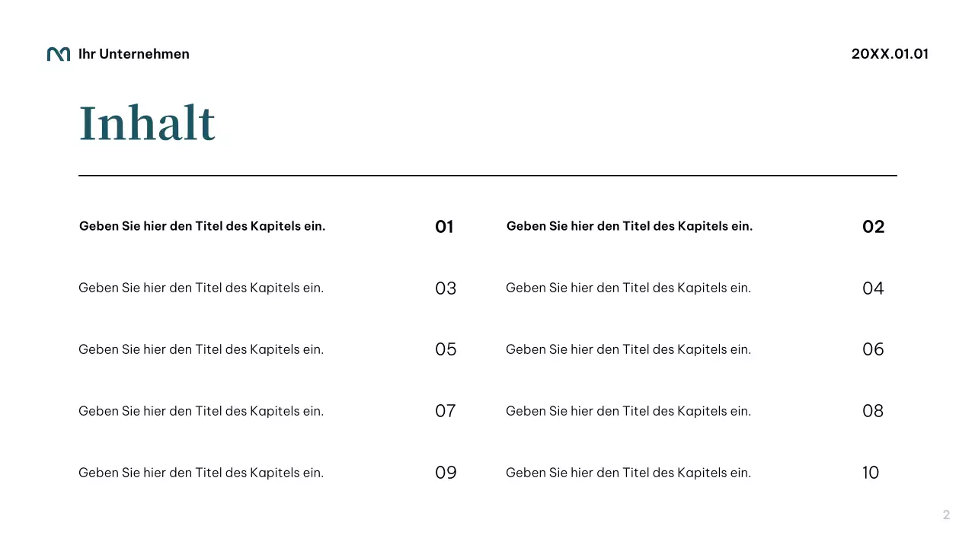Image resolution: width=975 pixels, height=548 pixels.
Task: Click the date text 20XX.01.01
Action: click(x=890, y=54)
